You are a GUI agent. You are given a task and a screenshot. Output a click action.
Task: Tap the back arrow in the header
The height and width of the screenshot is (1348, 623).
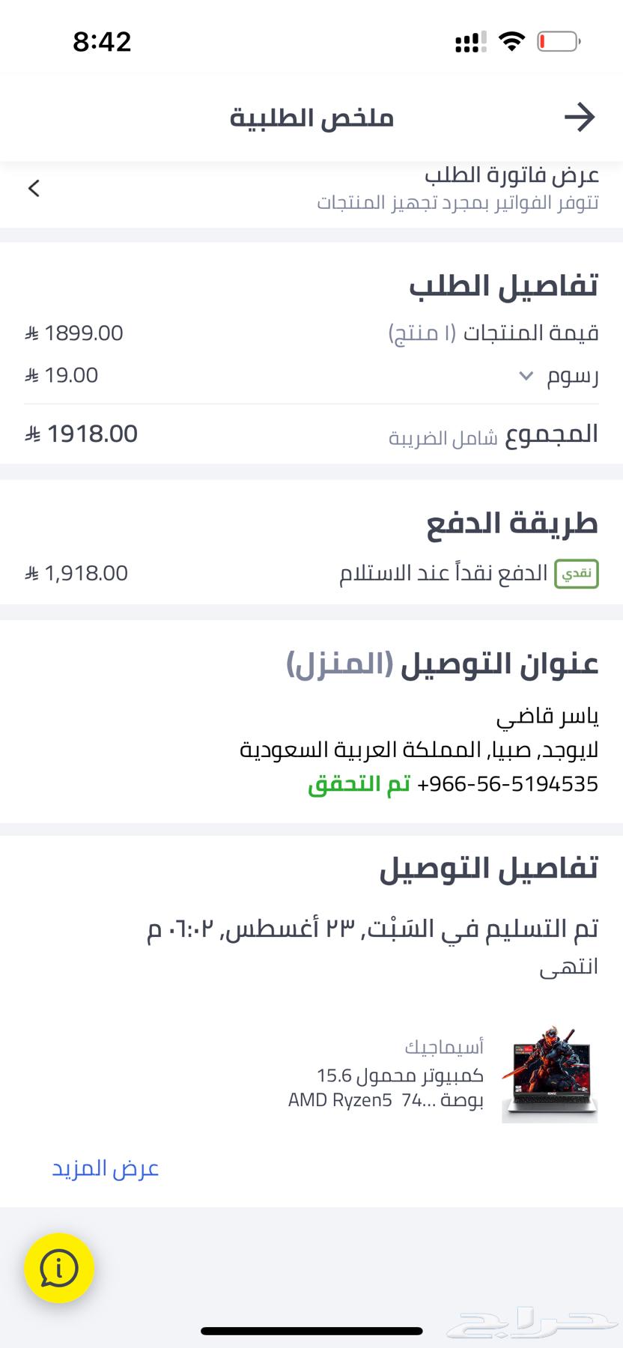click(579, 118)
